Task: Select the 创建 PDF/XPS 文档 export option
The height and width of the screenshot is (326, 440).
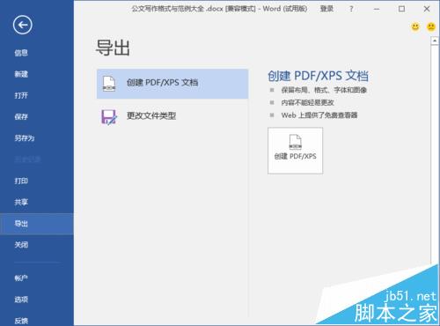Action: pyautogui.click(x=172, y=84)
